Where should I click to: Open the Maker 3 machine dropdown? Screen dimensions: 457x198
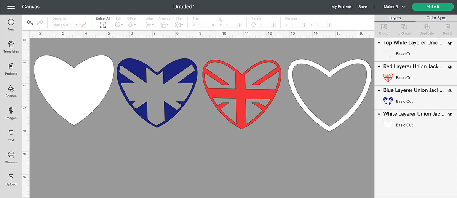click(x=394, y=7)
